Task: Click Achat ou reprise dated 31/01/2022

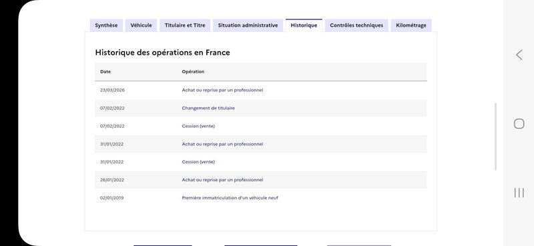Action: pyautogui.click(x=222, y=144)
